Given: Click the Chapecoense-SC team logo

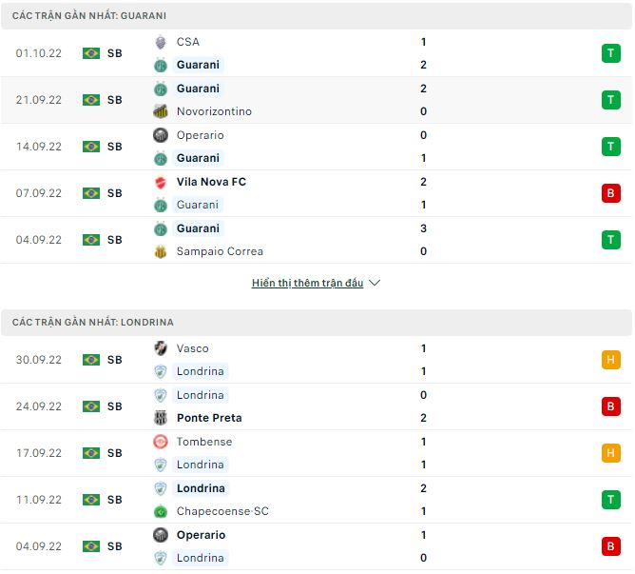Looking at the screenshot, I should [161, 511].
